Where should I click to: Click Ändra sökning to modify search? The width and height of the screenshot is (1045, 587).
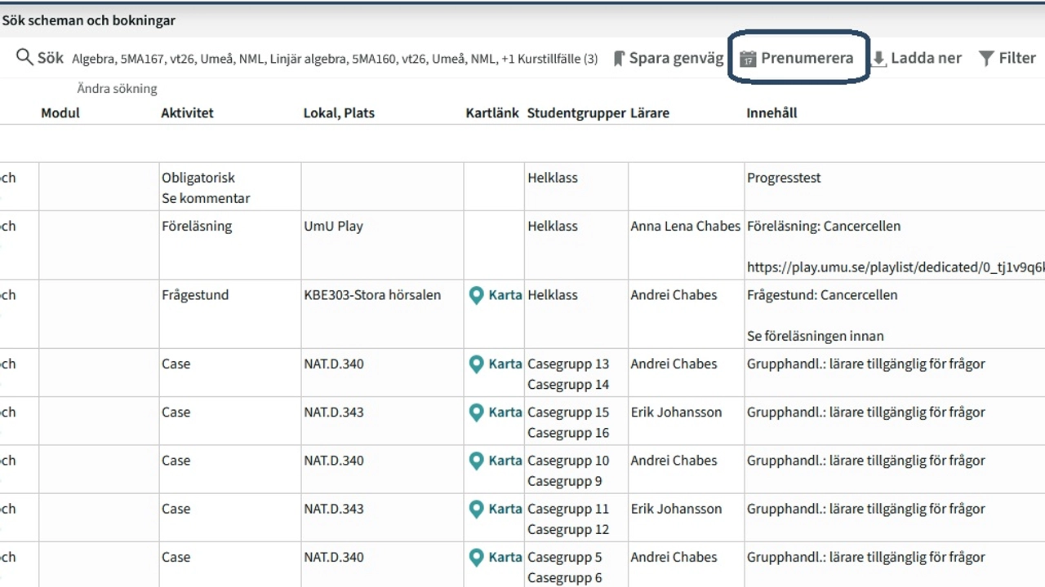[117, 88]
